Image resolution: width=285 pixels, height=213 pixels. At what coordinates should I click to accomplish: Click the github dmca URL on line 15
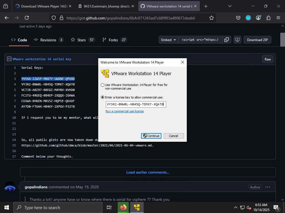[x=87, y=145]
